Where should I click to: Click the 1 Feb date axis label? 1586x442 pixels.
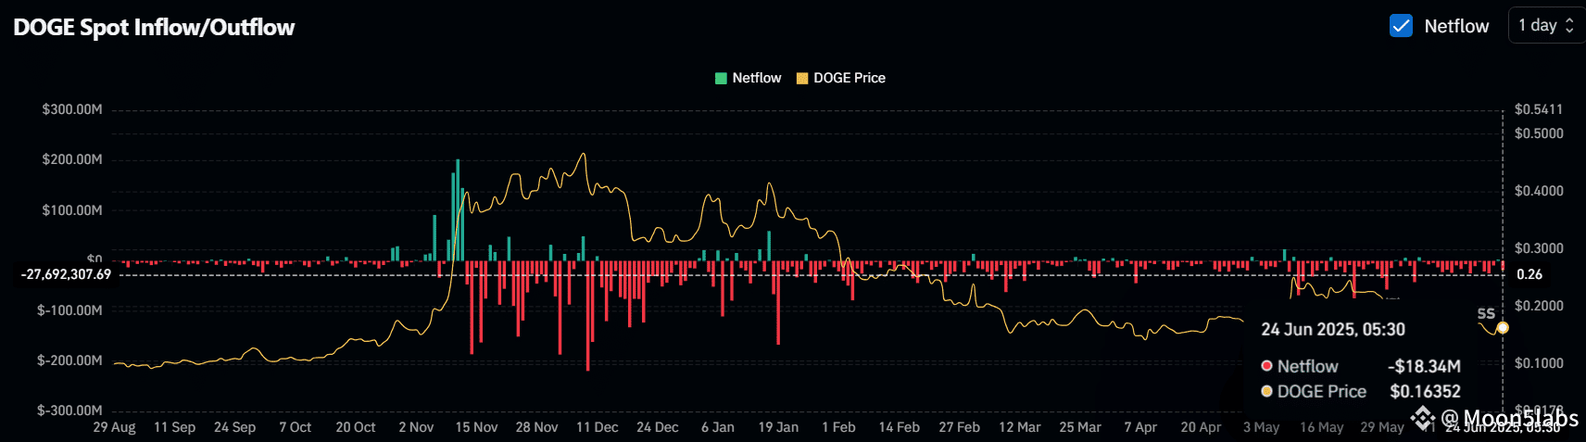tap(838, 427)
